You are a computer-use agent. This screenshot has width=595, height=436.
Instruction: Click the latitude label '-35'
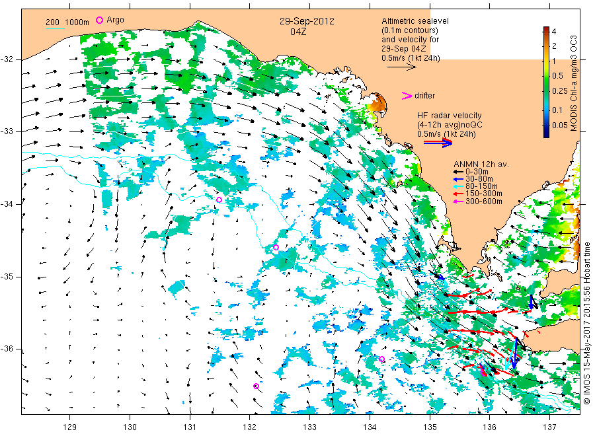coord(7,277)
